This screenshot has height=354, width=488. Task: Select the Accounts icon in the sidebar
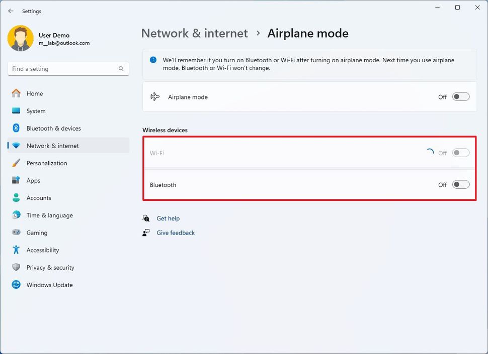point(16,198)
